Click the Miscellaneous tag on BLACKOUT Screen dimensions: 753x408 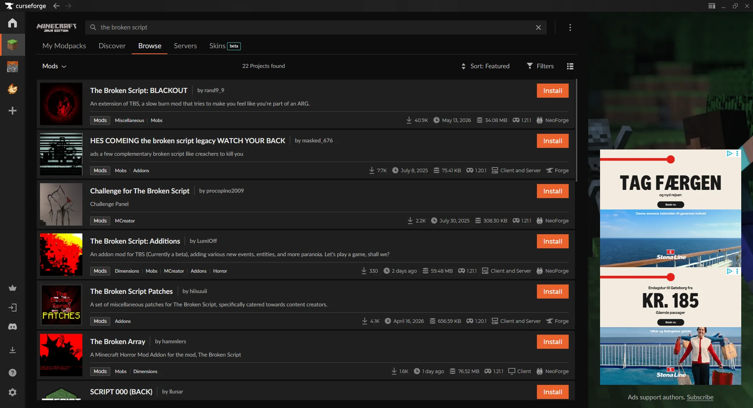[x=129, y=120]
